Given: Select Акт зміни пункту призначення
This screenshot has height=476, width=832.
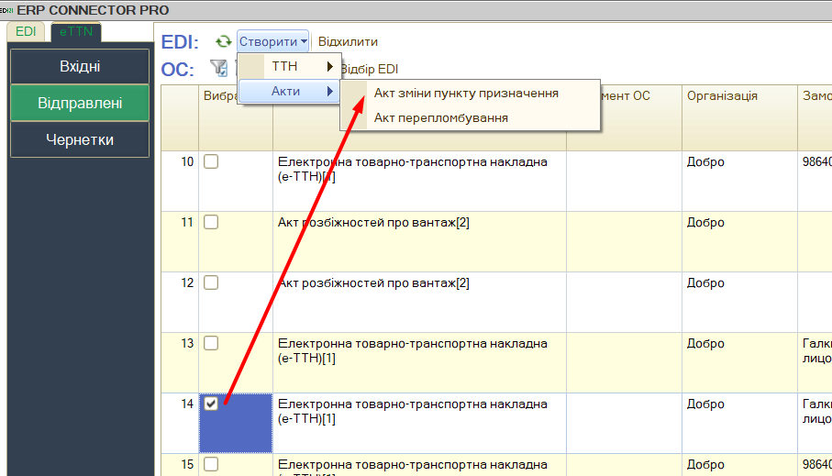Looking at the screenshot, I should (466, 93).
